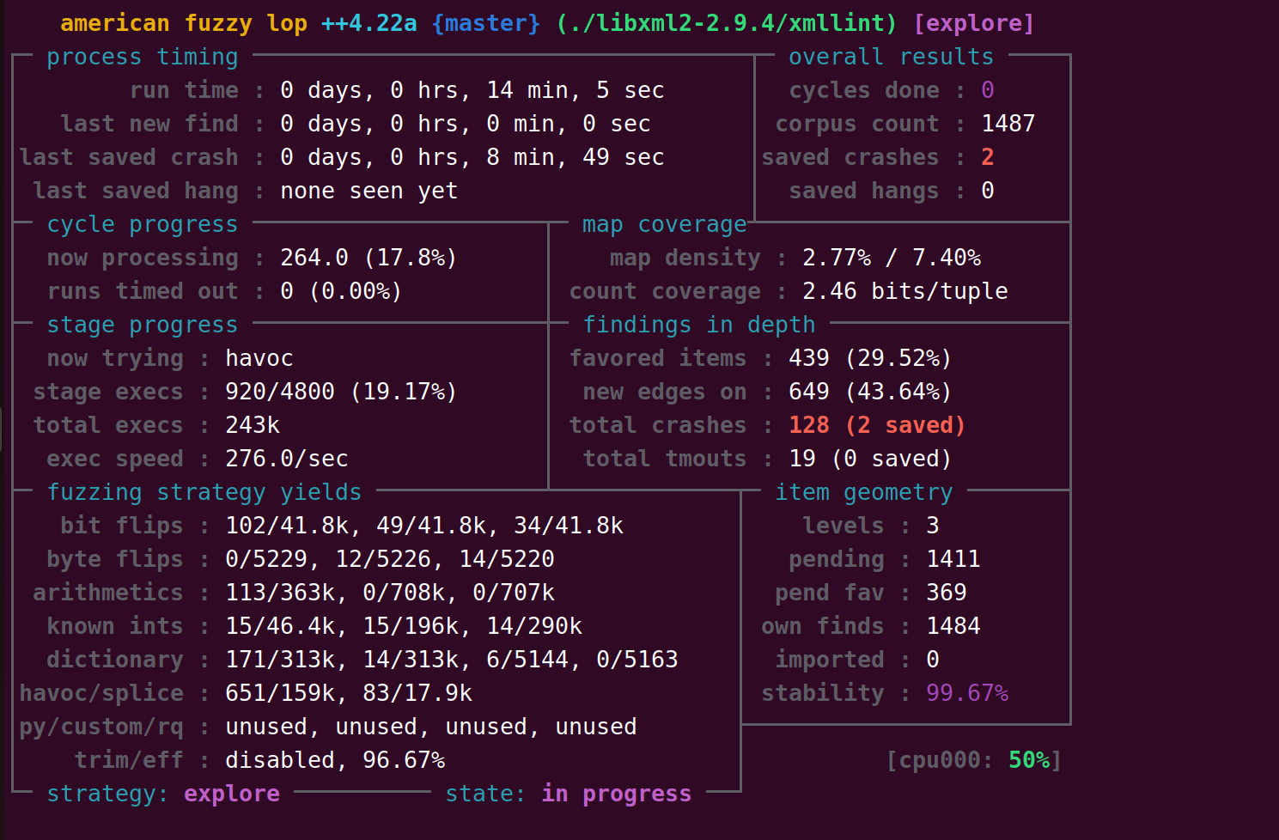Click the 'exec speed' label
Viewport: 1279px width, 840px height.
[x=115, y=459]
